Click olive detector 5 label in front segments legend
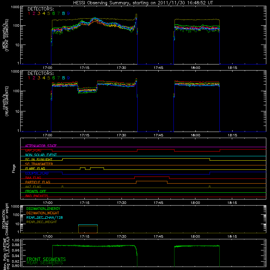This screenshot has height=270, width=270. click(49, 13)
